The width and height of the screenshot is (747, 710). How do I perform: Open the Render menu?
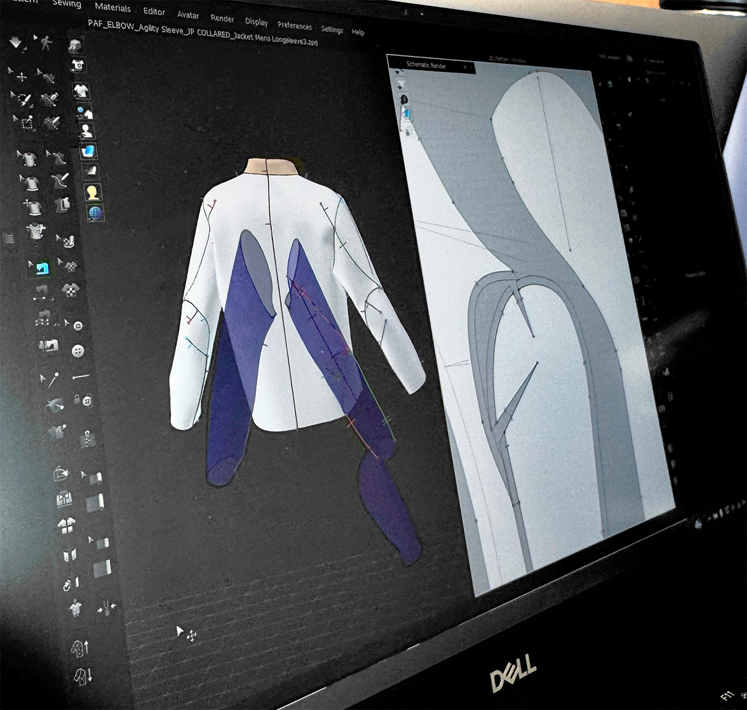point(222,18)
